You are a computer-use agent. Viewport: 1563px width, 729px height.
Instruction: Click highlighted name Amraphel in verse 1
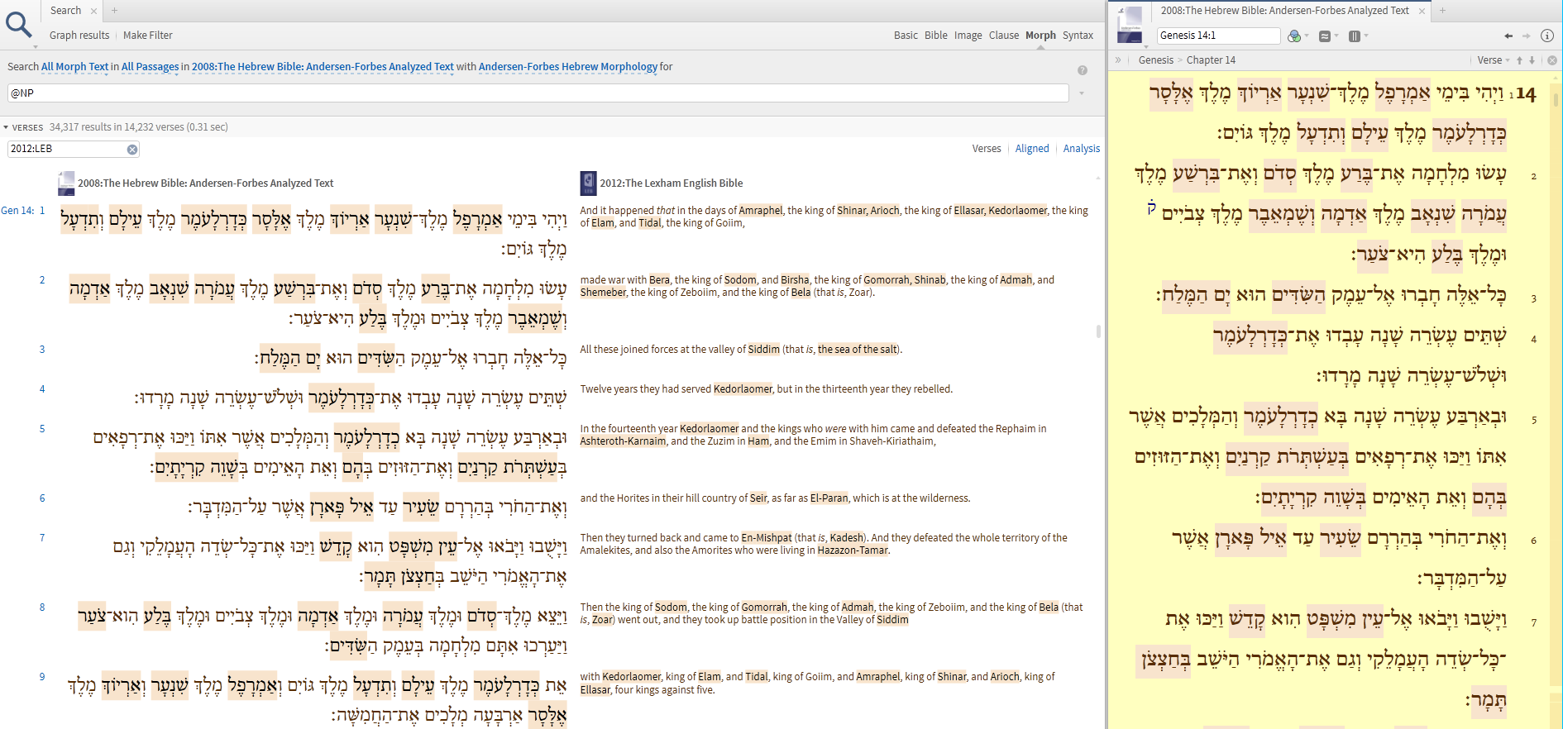coord(761,211)
